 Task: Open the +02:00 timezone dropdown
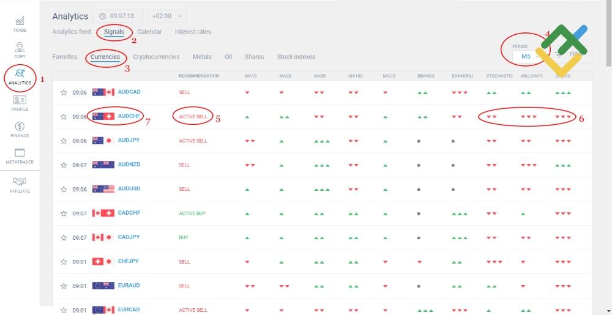click(167, 16)
